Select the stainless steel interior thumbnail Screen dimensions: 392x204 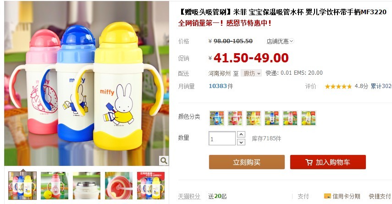pos(87,186)
